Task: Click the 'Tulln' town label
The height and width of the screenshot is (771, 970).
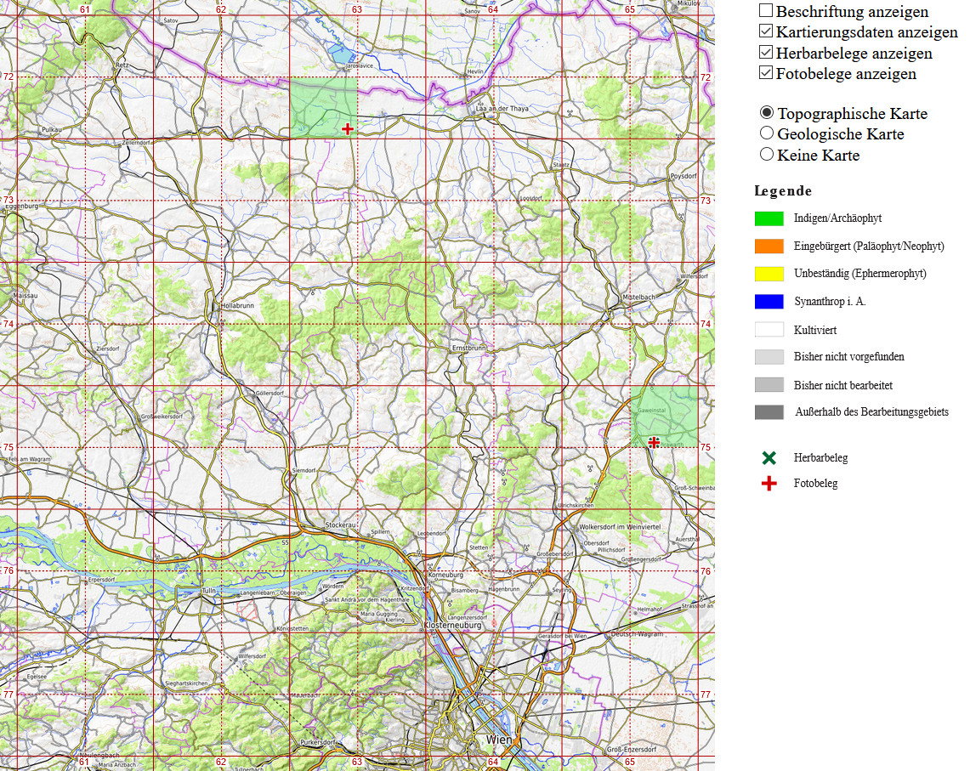Action: point(209,591)
